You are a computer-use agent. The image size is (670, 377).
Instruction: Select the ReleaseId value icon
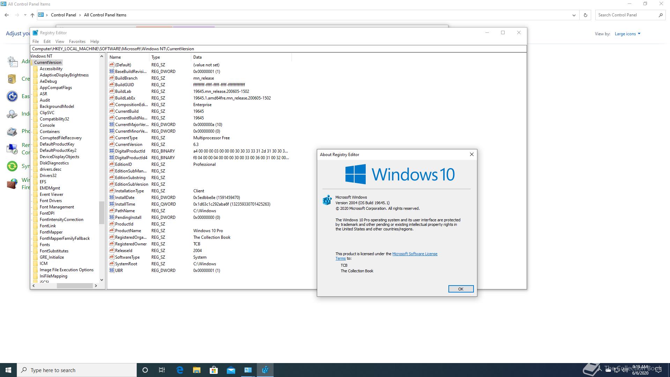coord(112,250)
